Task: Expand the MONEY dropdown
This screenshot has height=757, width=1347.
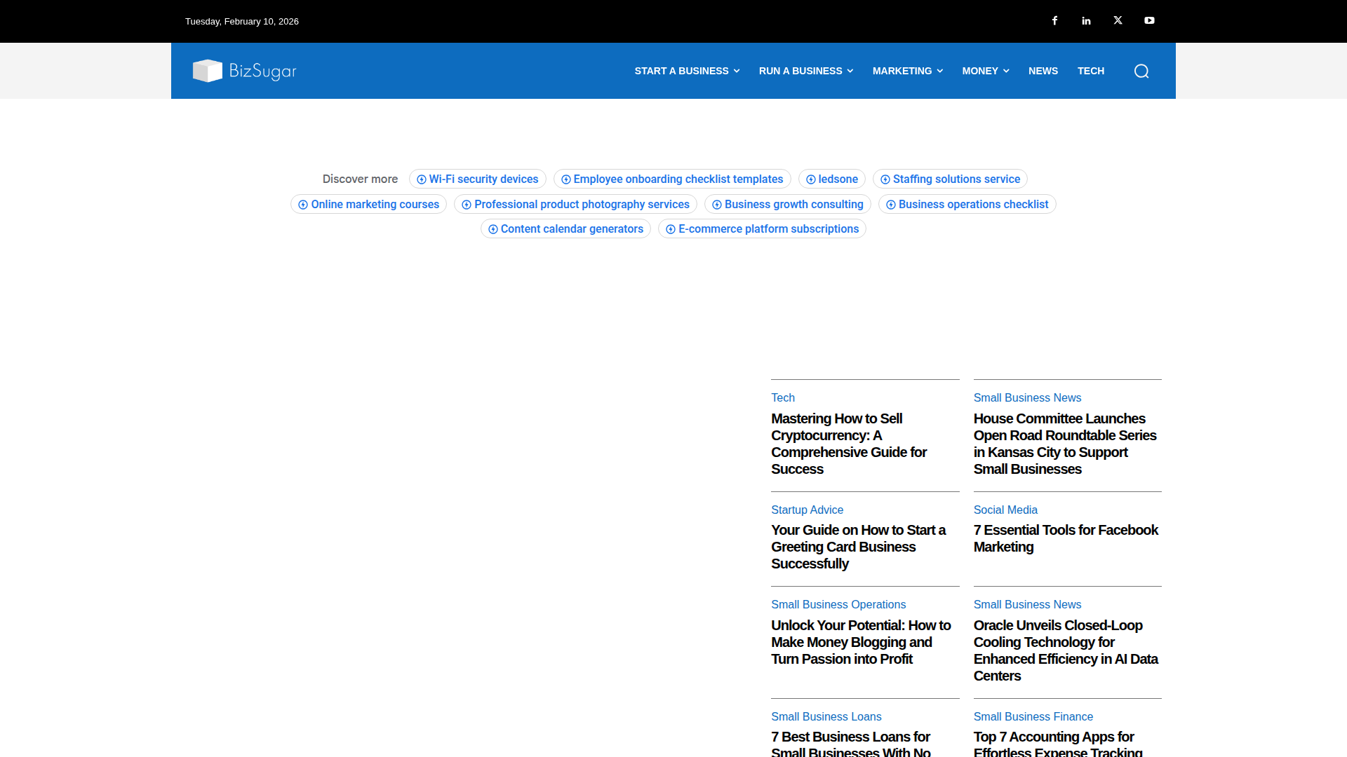Action: [x=985, y=71]
